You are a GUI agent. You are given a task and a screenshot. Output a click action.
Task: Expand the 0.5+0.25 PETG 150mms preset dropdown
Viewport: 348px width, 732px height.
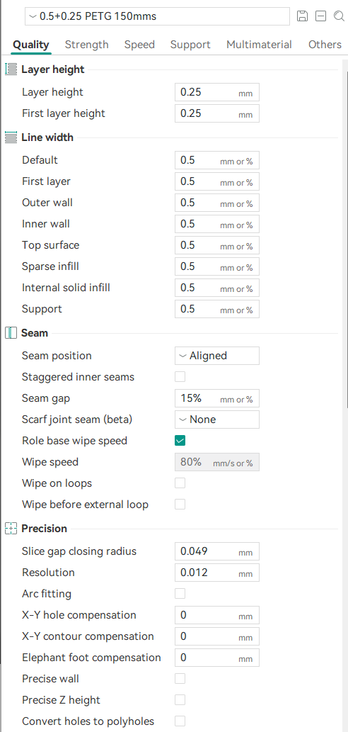(x=157, y=16)
